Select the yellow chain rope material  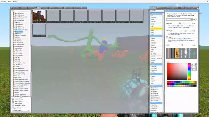pos(177,53)
